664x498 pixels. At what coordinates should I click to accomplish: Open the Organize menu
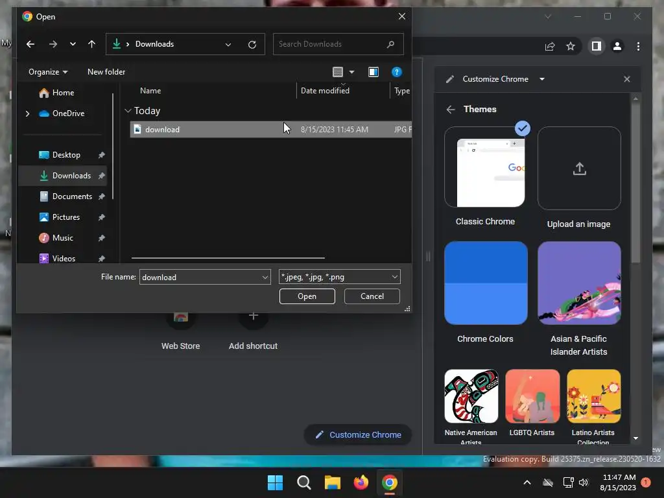coord(48,72)
